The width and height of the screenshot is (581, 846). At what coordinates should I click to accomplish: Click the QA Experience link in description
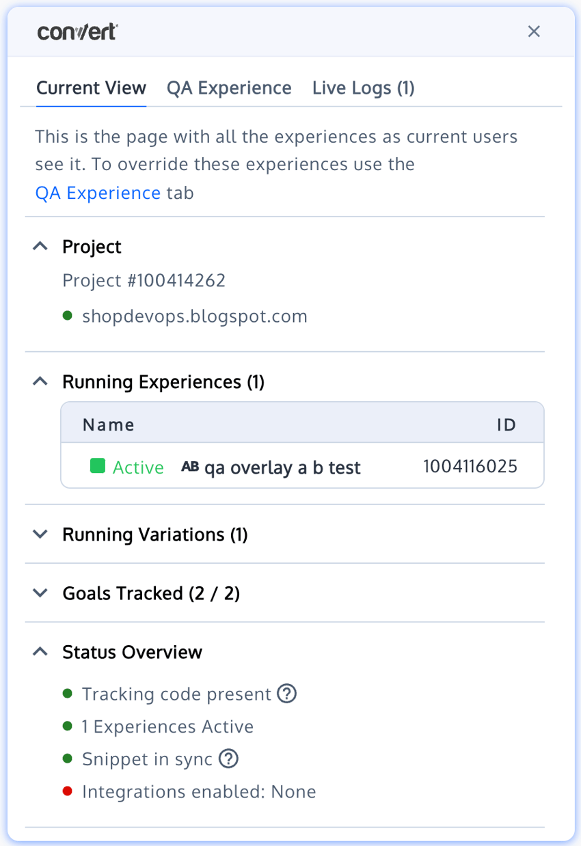[x=98, y=193]
